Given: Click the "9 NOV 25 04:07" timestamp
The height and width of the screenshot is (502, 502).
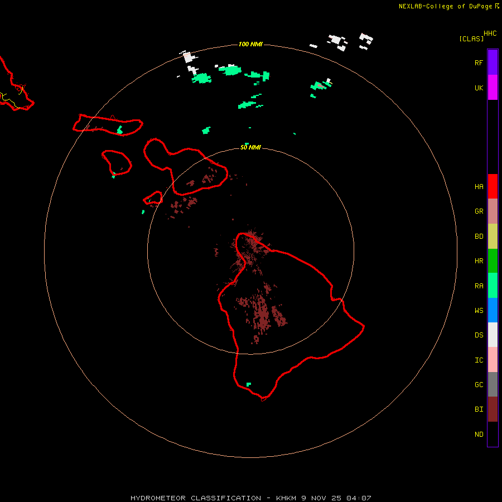Looking at the screenshot, I should (x=337, y=498).
